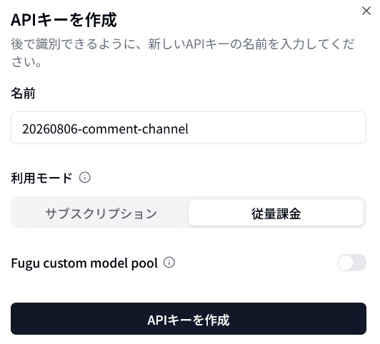Select the 従量課金 usage mode
The height and width of the screenshot is (344, 380).
[x=276, y=213]
